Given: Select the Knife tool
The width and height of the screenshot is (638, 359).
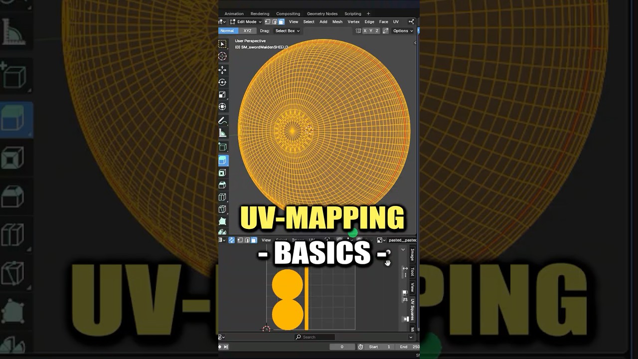Looking at the screenshot, I should 223,209.
